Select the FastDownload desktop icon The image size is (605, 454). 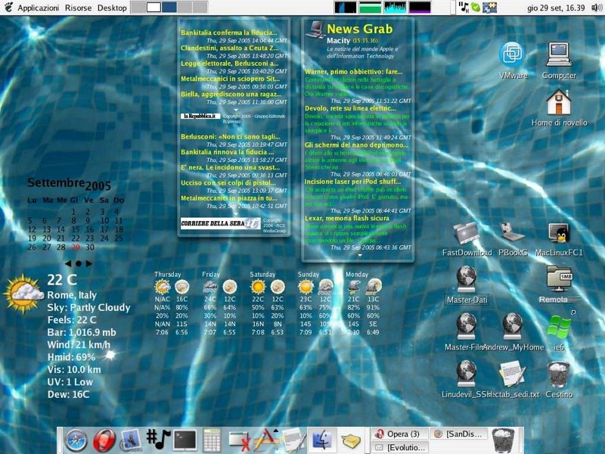pos(466,233)
